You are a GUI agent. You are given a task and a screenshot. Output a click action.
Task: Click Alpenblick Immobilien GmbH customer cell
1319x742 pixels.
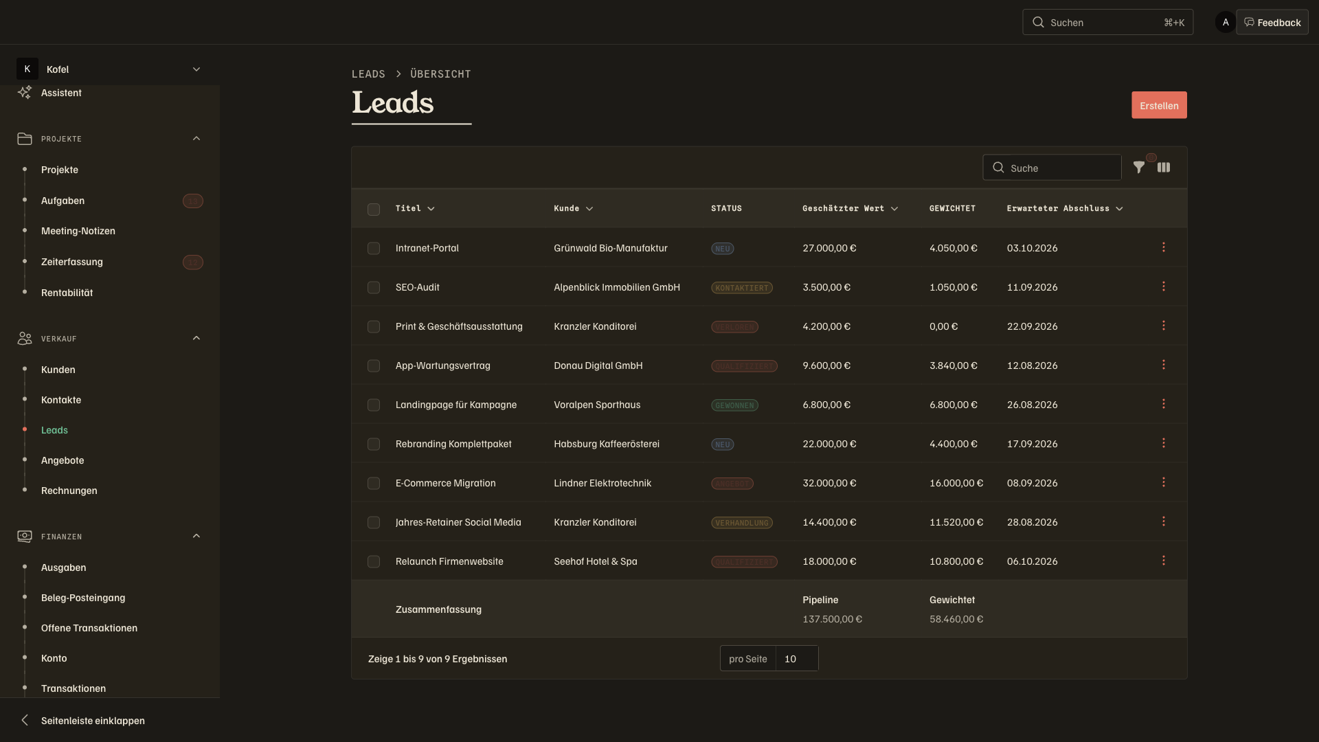(x=617, y=287)
